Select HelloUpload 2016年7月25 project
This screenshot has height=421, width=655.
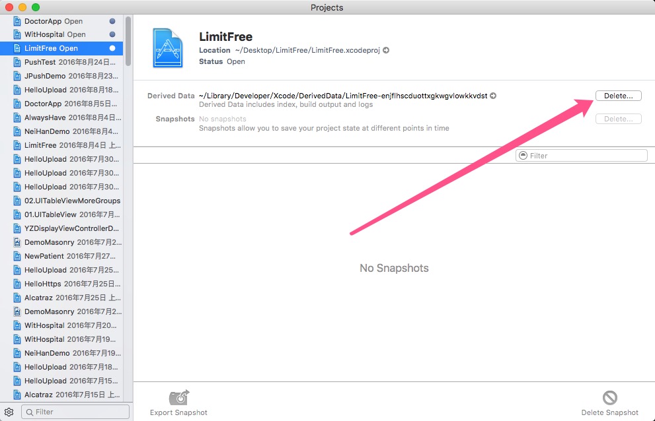(x=61, y=270)
